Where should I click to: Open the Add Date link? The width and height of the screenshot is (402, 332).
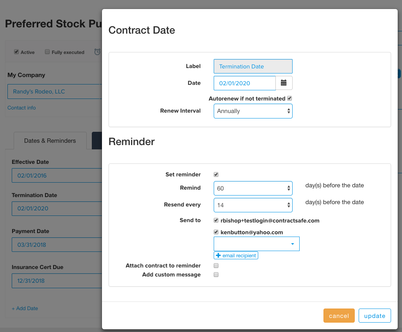(x=25, y=308)
